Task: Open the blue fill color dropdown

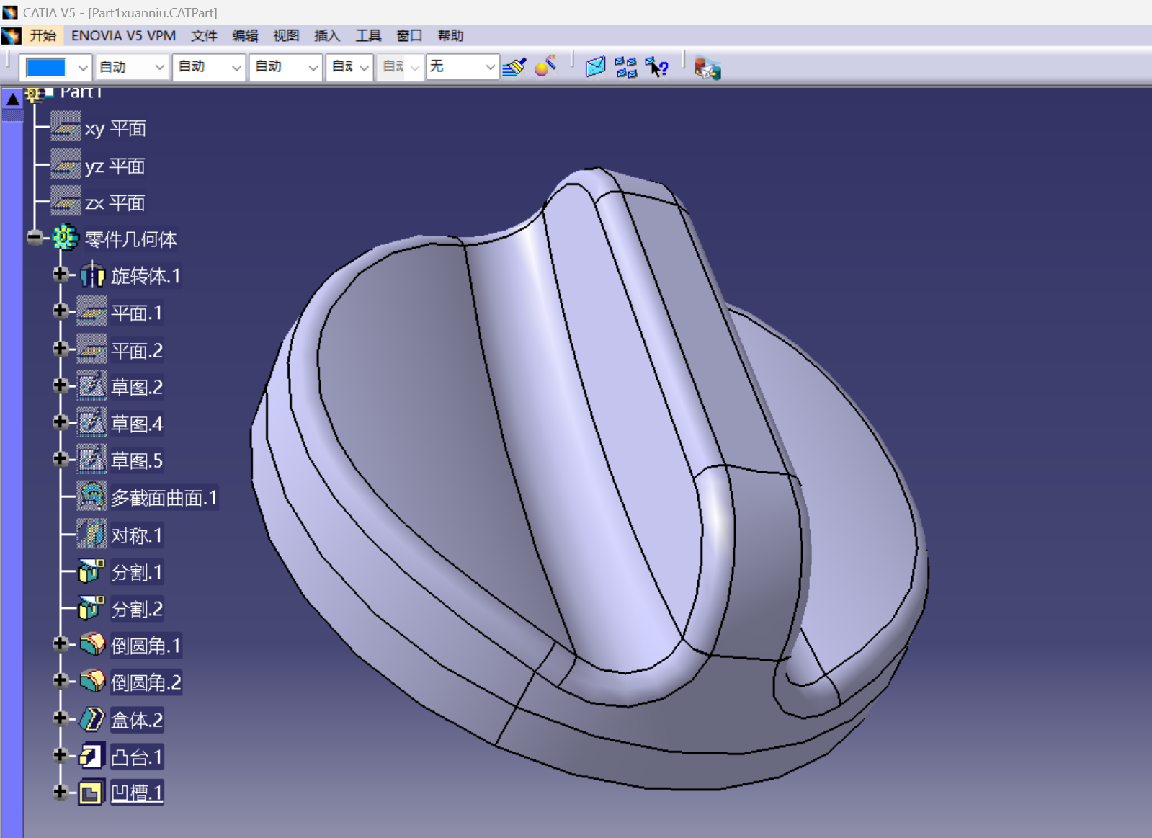Action: (82, 68)
